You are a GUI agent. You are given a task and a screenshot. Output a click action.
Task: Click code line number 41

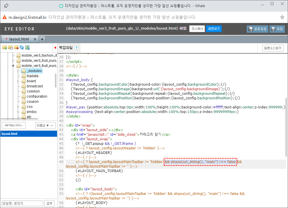[x=61, y=125]
